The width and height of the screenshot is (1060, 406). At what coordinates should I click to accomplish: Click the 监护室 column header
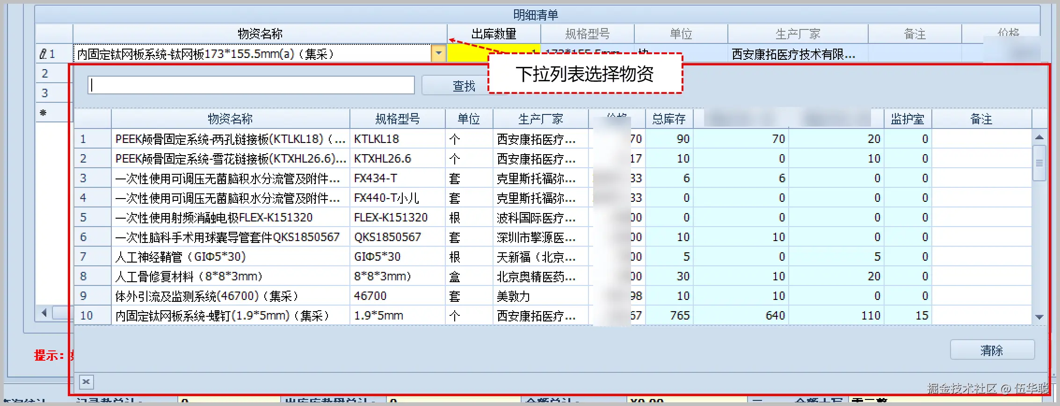click(x=908, y=119)
